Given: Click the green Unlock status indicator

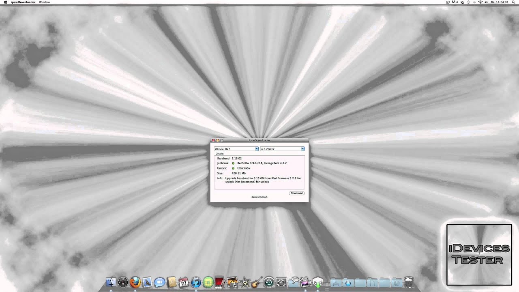Looking at the screenshot, I should tap(233, 168).
